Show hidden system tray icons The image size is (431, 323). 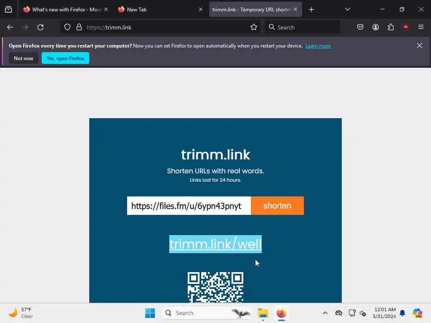(x=325, y=313)
